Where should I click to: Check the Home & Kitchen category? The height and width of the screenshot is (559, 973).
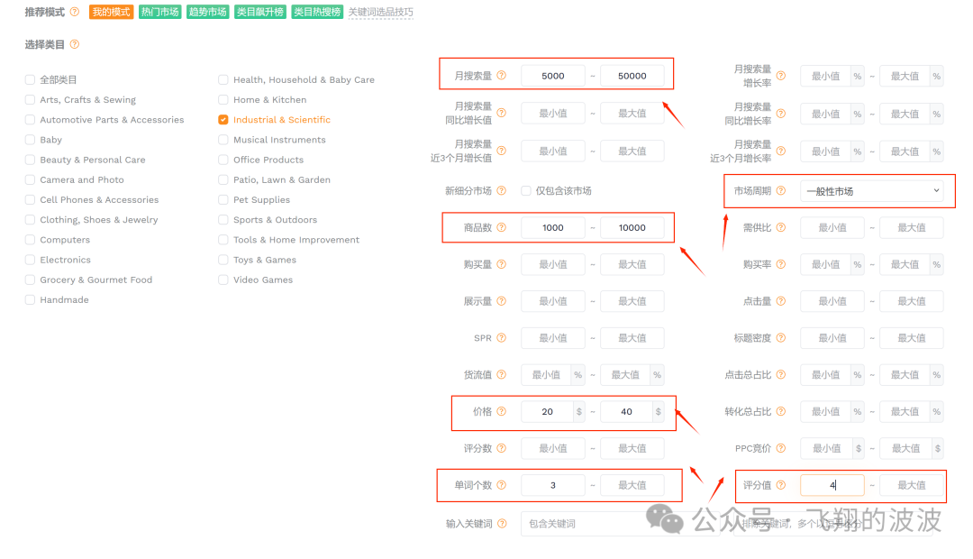tap(223, 100)
